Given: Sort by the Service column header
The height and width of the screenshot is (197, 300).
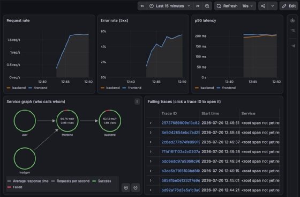Looking at the screenshot, I should [x=248, y=113].
